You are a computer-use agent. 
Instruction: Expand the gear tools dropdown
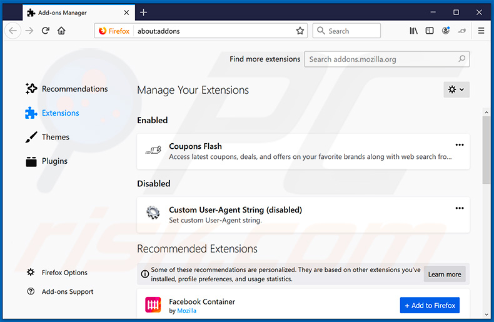coord(456,90)
